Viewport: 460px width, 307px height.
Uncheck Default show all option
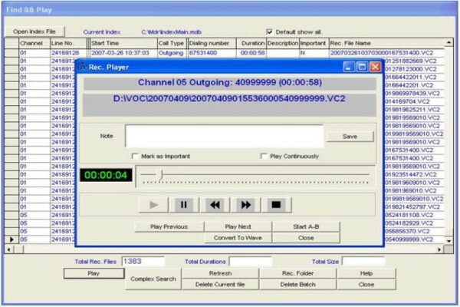269,31
